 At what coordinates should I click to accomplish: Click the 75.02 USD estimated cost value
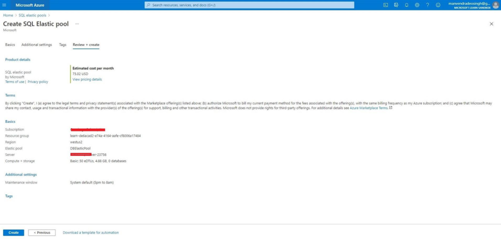(80, 74)
